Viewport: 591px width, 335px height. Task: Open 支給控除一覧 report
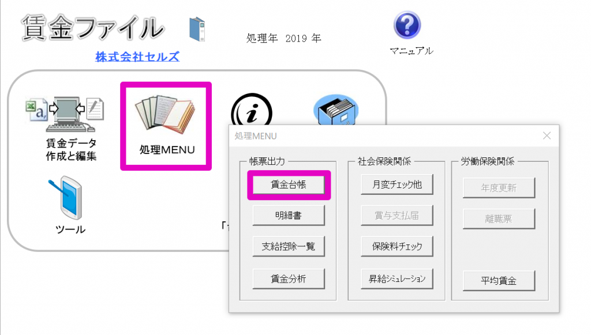click(x=289, y=247)
